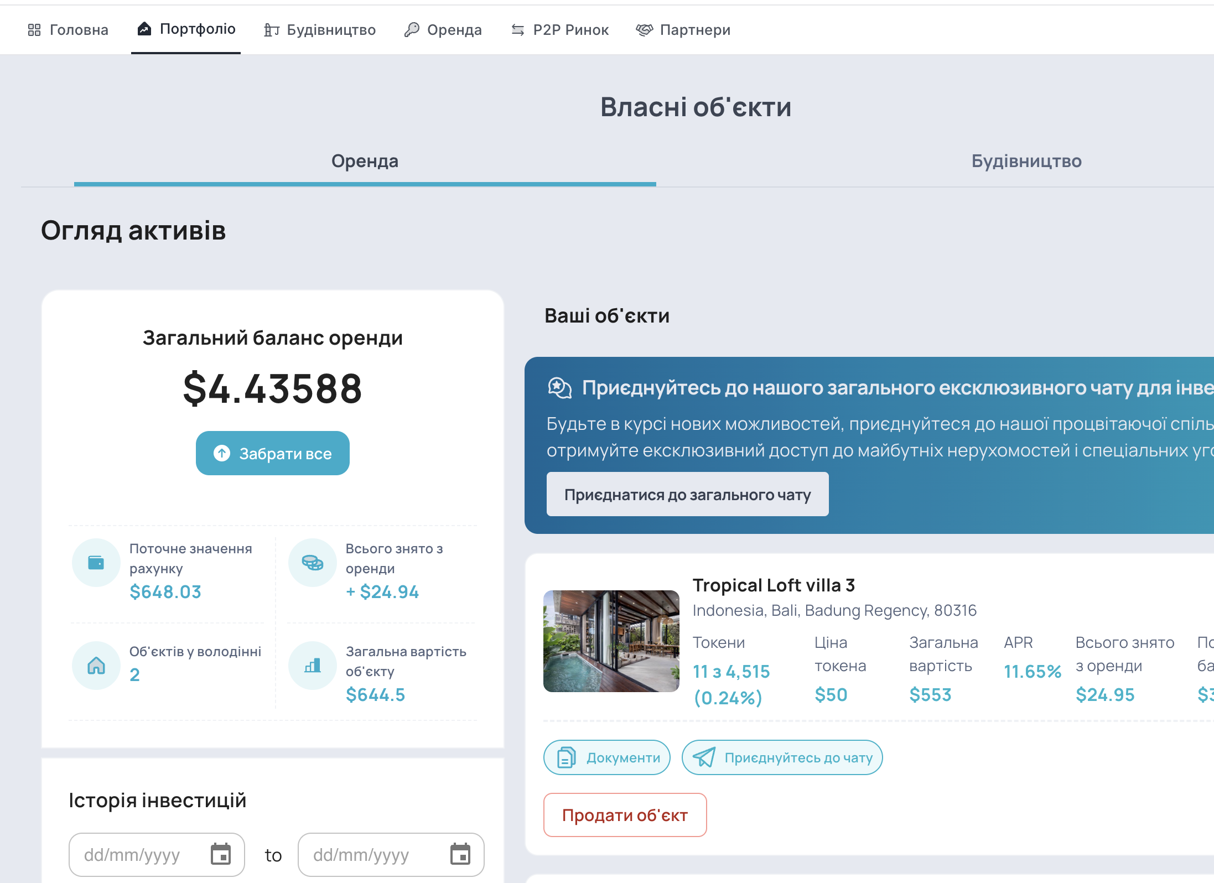The width and height of the screenshot is (1214, 883).
Task: Click the house icon for objects owned
Action: pos(96,666)
